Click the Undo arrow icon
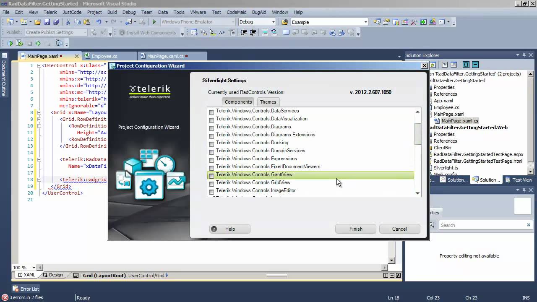537x302 pixels. (99, 22)
